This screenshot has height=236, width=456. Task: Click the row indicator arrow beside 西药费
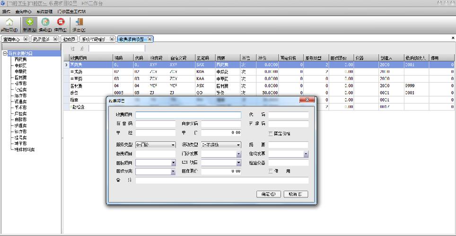(x=66, y=65)
